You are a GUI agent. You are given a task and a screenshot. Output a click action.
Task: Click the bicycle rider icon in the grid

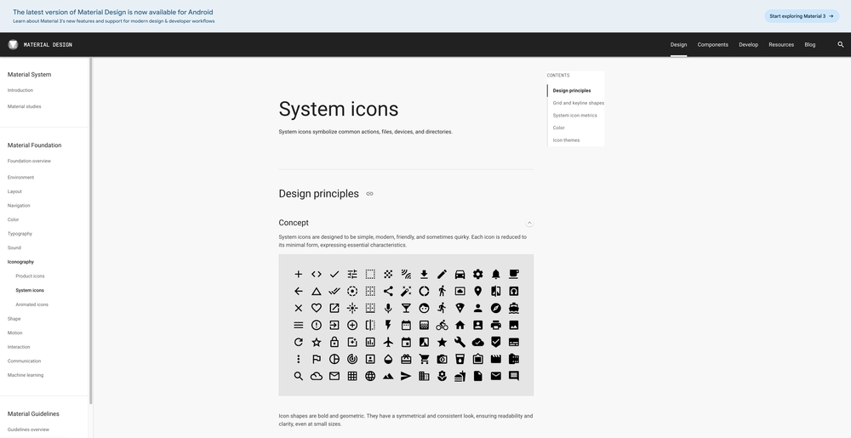(442, 325)
